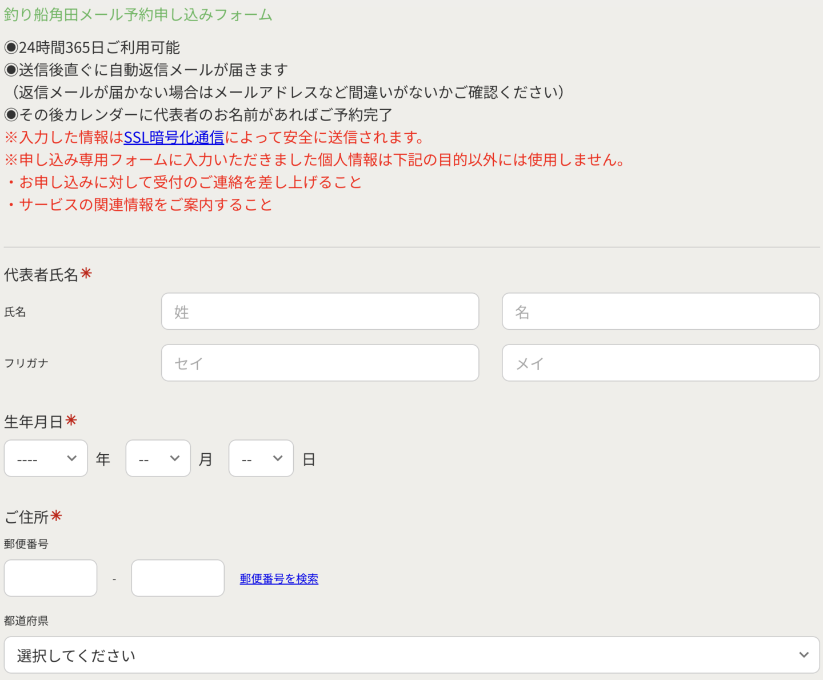Click the 生年月日 section heading
Image resolution: width=823 pixels, height=680 pixels.
click(x=34, y=422)
